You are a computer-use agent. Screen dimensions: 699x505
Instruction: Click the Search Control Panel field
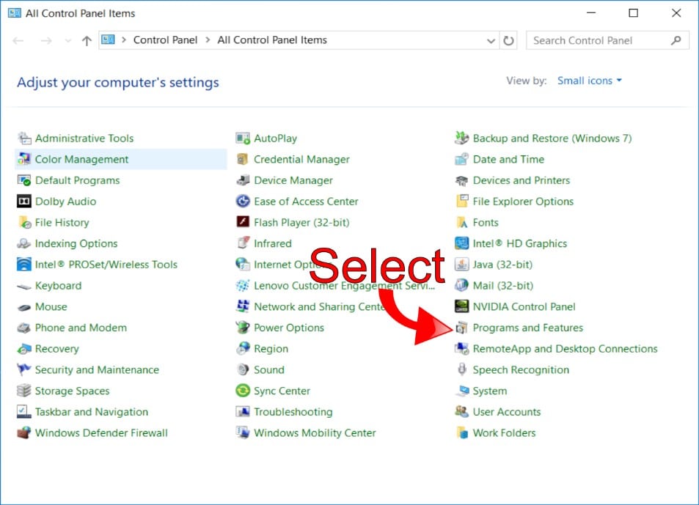(598, 40)
